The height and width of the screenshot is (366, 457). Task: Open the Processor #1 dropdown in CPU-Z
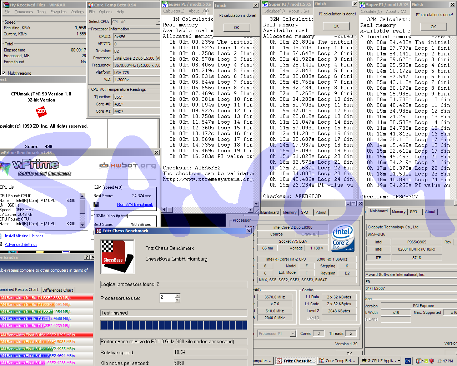[x=293, y=333]
